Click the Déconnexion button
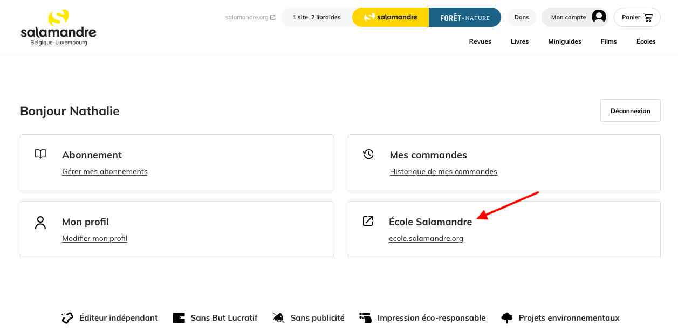The width and height of the screenshot is (678, 332). point(631,110)
